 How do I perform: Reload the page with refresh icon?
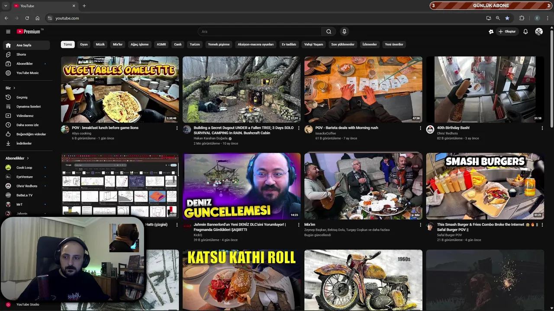click(x=27, y=18)
